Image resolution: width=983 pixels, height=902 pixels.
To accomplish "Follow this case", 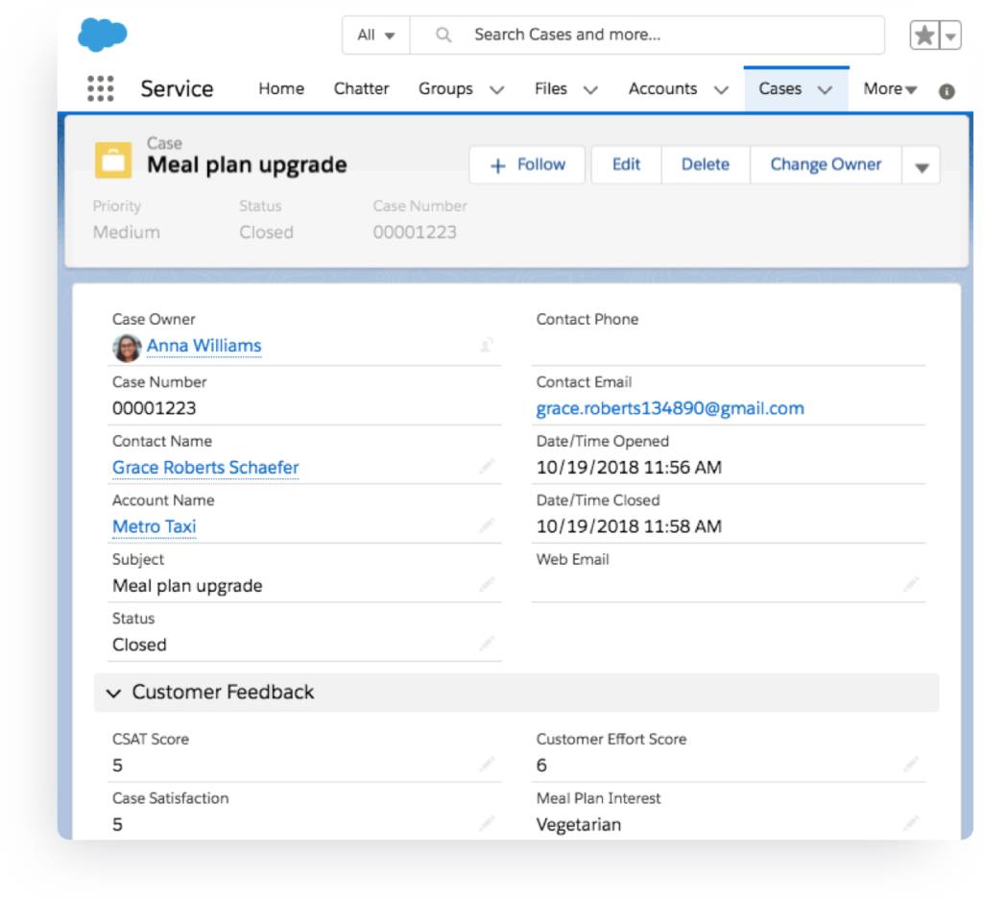I will click(527, 165).
